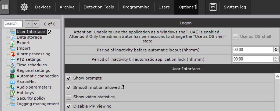Toggle the Show prompts checkbox
The image size is (280, 111).
pyautogui.click(x=69, y=78)
